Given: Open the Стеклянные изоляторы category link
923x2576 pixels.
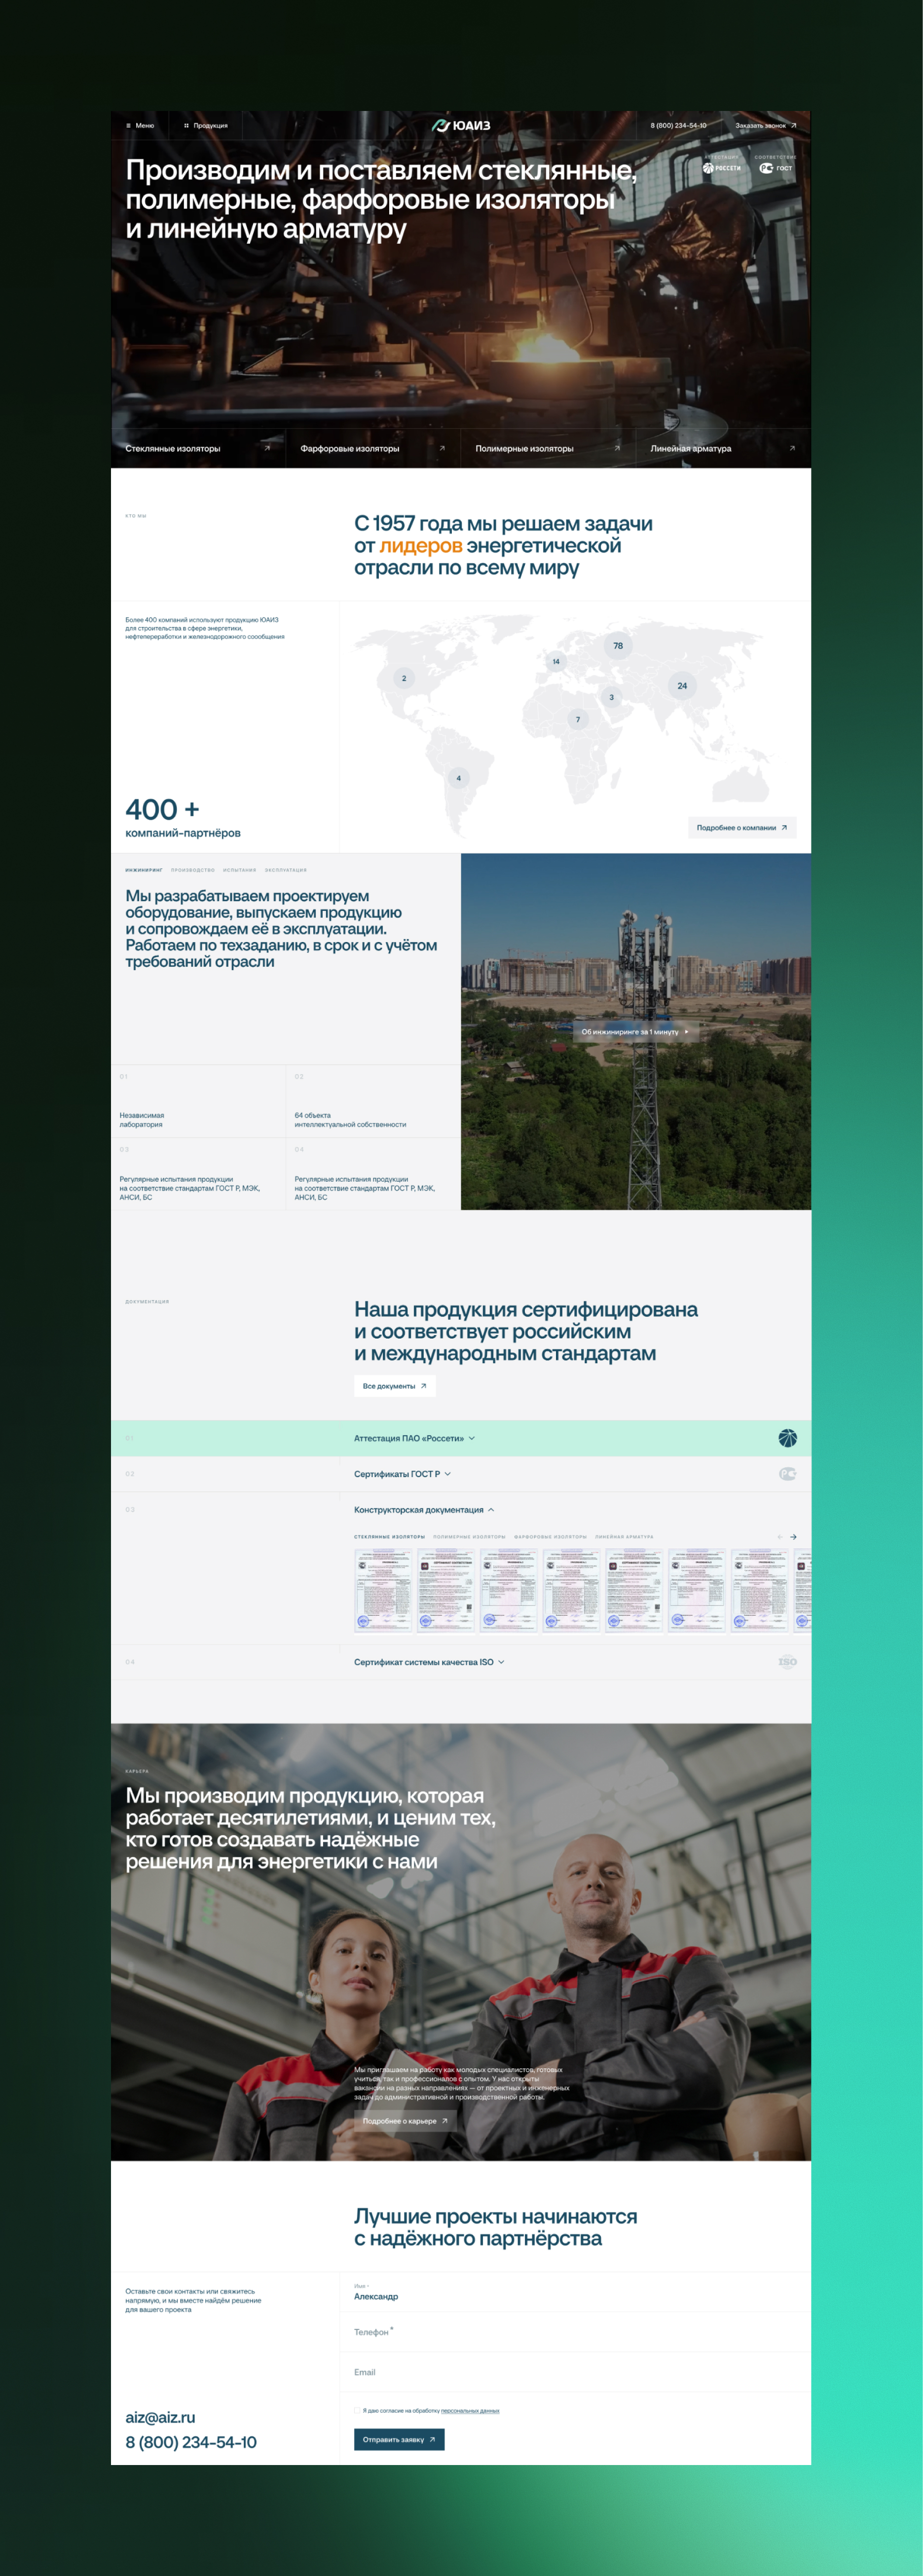Looking at the screenshot, I should tap(173, 449).
